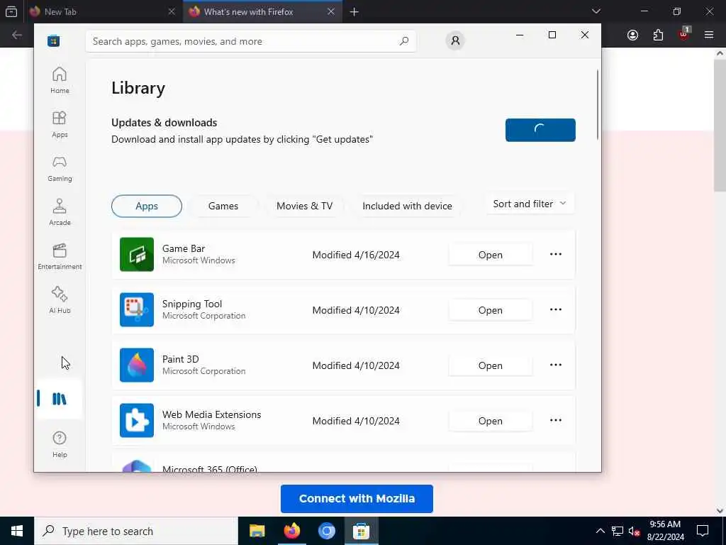The height and width of the screenshot is (545, 726).
Task: Open a new Firefox tab with plus
Action: [354, 11]
